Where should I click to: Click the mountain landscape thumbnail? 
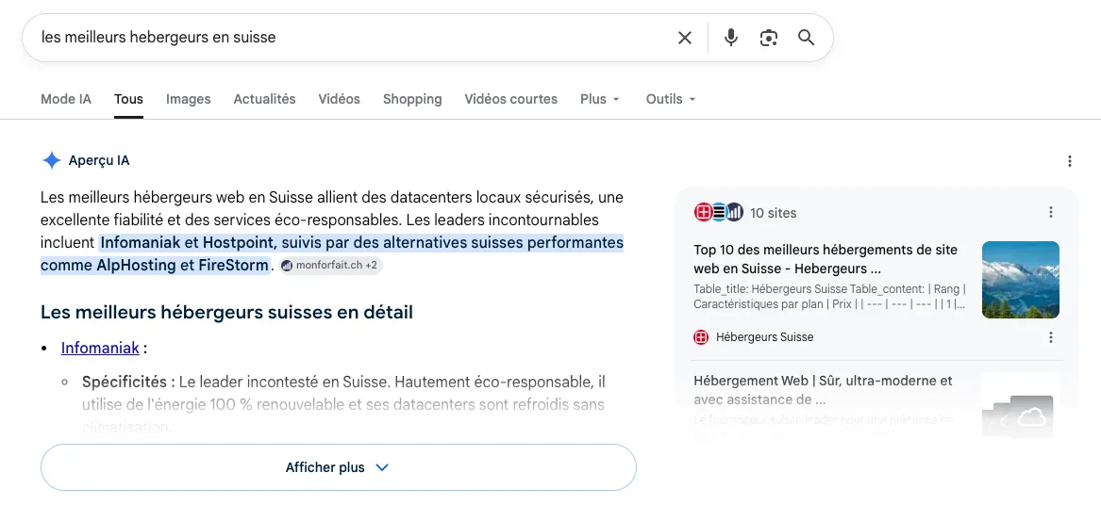(1020, 279)
